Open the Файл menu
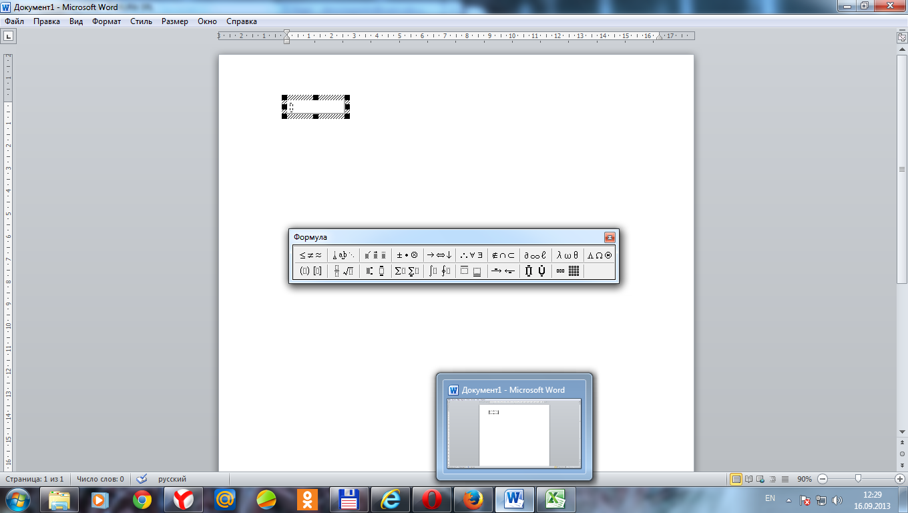Viewport: 908px width, 513px height. point(14,21)
